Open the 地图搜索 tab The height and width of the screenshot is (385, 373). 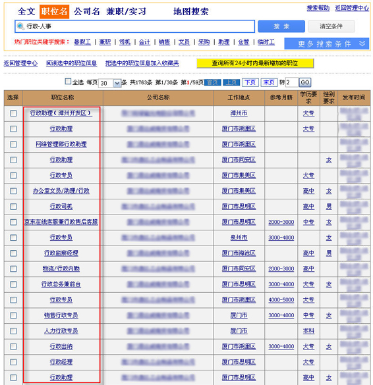(x=191, y=11)
